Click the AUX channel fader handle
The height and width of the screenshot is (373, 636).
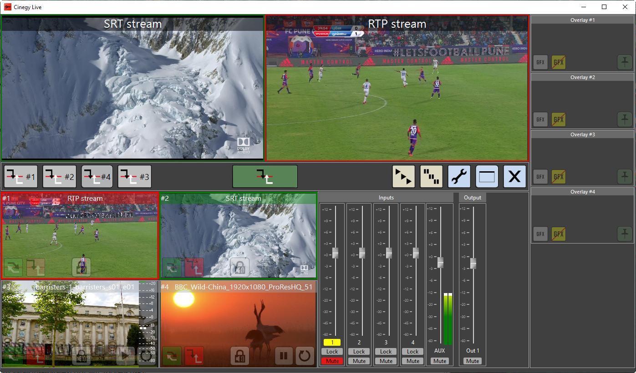[x=440, y=262]
